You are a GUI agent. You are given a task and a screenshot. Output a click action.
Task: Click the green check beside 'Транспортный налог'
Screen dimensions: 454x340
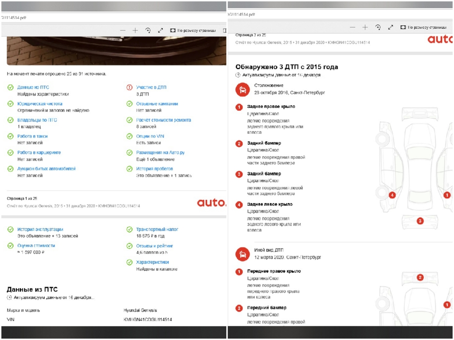click(x=129, y=229)
